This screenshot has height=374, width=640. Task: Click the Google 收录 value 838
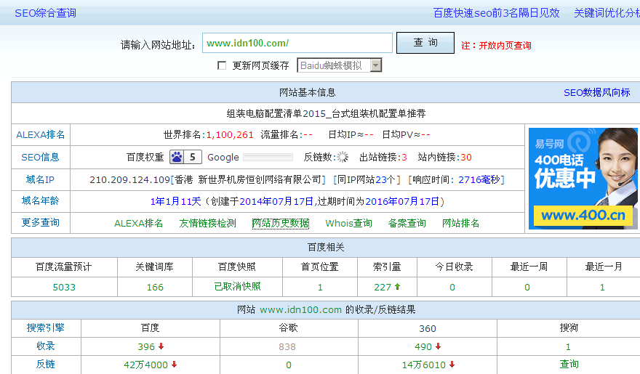tap(287, 346)
